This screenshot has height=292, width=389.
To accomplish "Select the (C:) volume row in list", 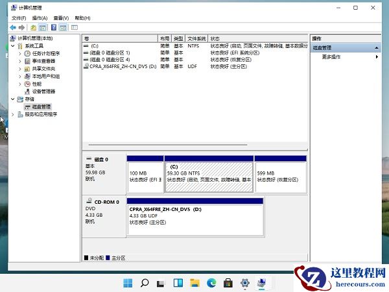I will tap(195, 46).
